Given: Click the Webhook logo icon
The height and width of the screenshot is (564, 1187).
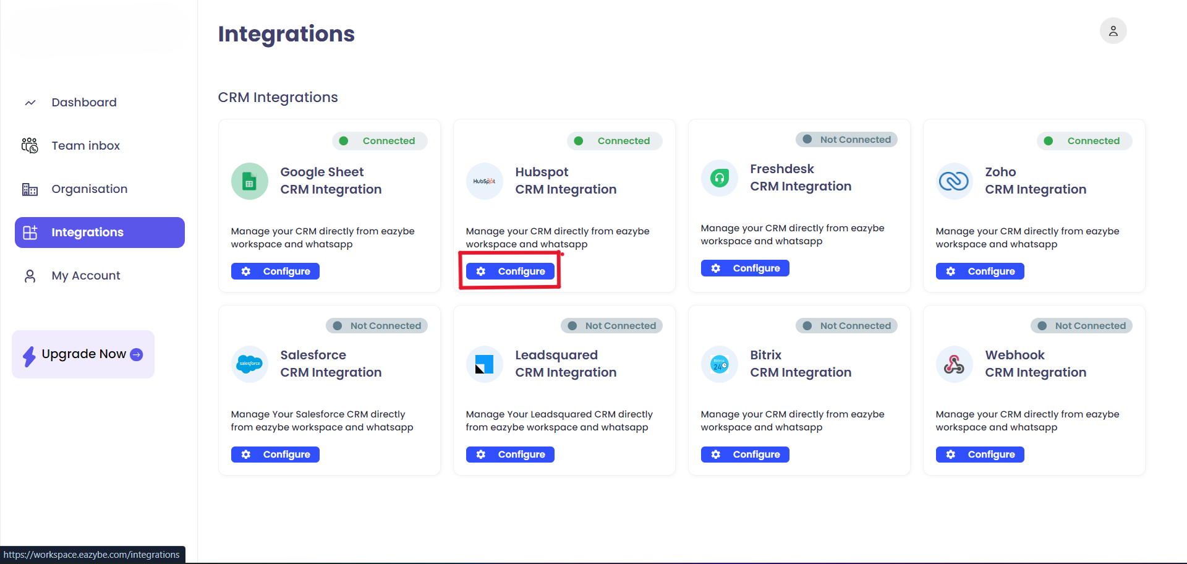Looking at the screenshot, I should [955, 364].
